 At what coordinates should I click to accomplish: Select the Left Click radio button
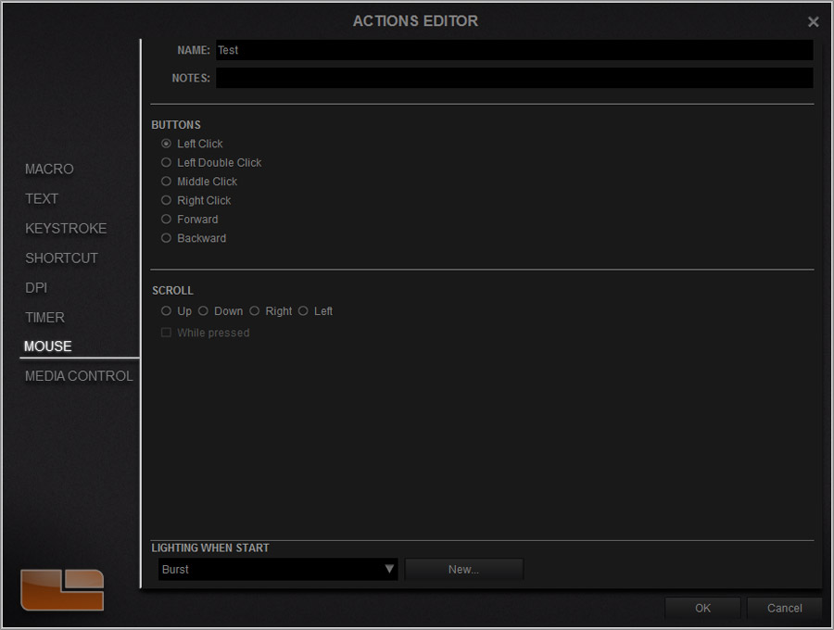pos(166,144)
